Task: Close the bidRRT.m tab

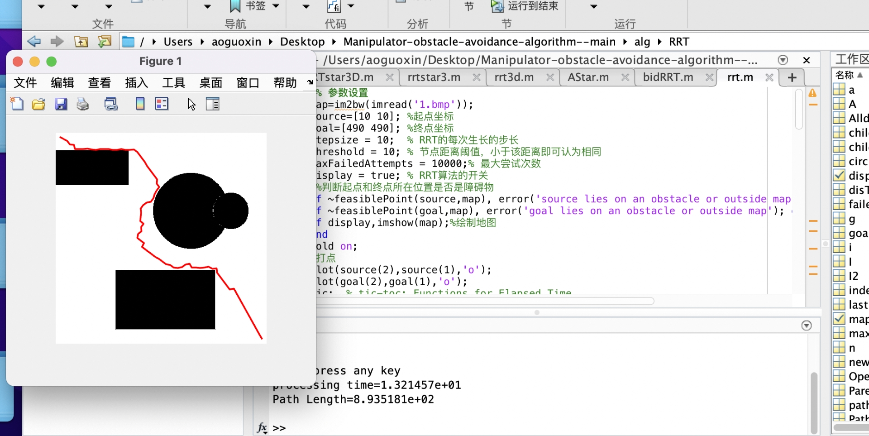Action: pos(709,77)
